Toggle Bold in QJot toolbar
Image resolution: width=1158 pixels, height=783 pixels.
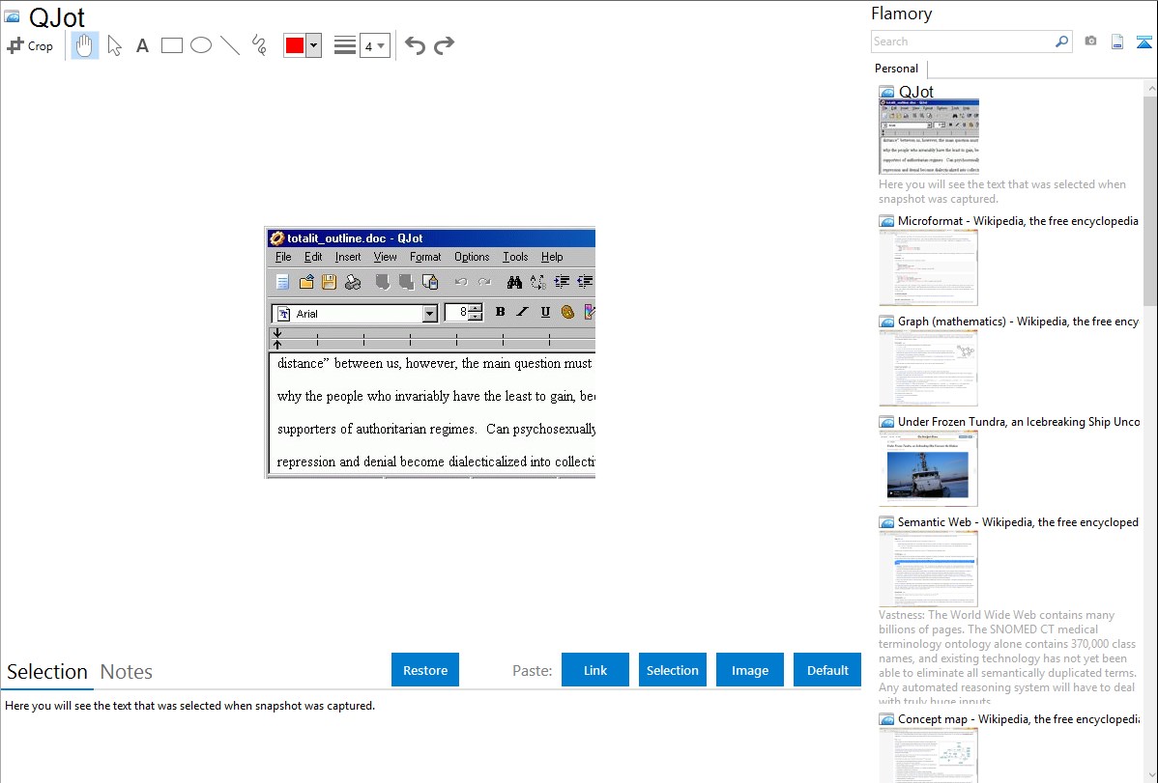tap(500, 312)
